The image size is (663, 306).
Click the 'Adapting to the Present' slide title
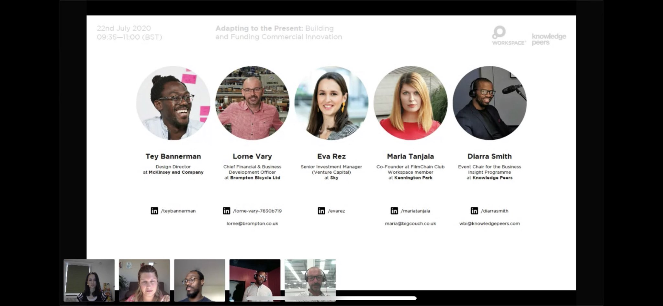[x=259, y=28]
